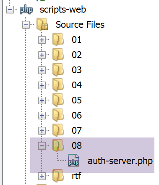Expand folder 07

(x=42, y=131)
